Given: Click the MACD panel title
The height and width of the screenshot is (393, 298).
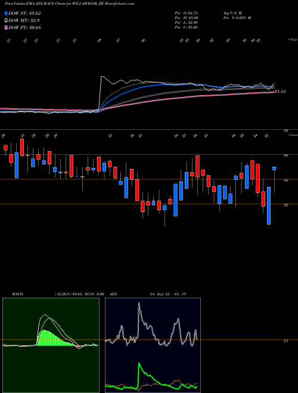Looking at the screenshot, I should 18,294.
